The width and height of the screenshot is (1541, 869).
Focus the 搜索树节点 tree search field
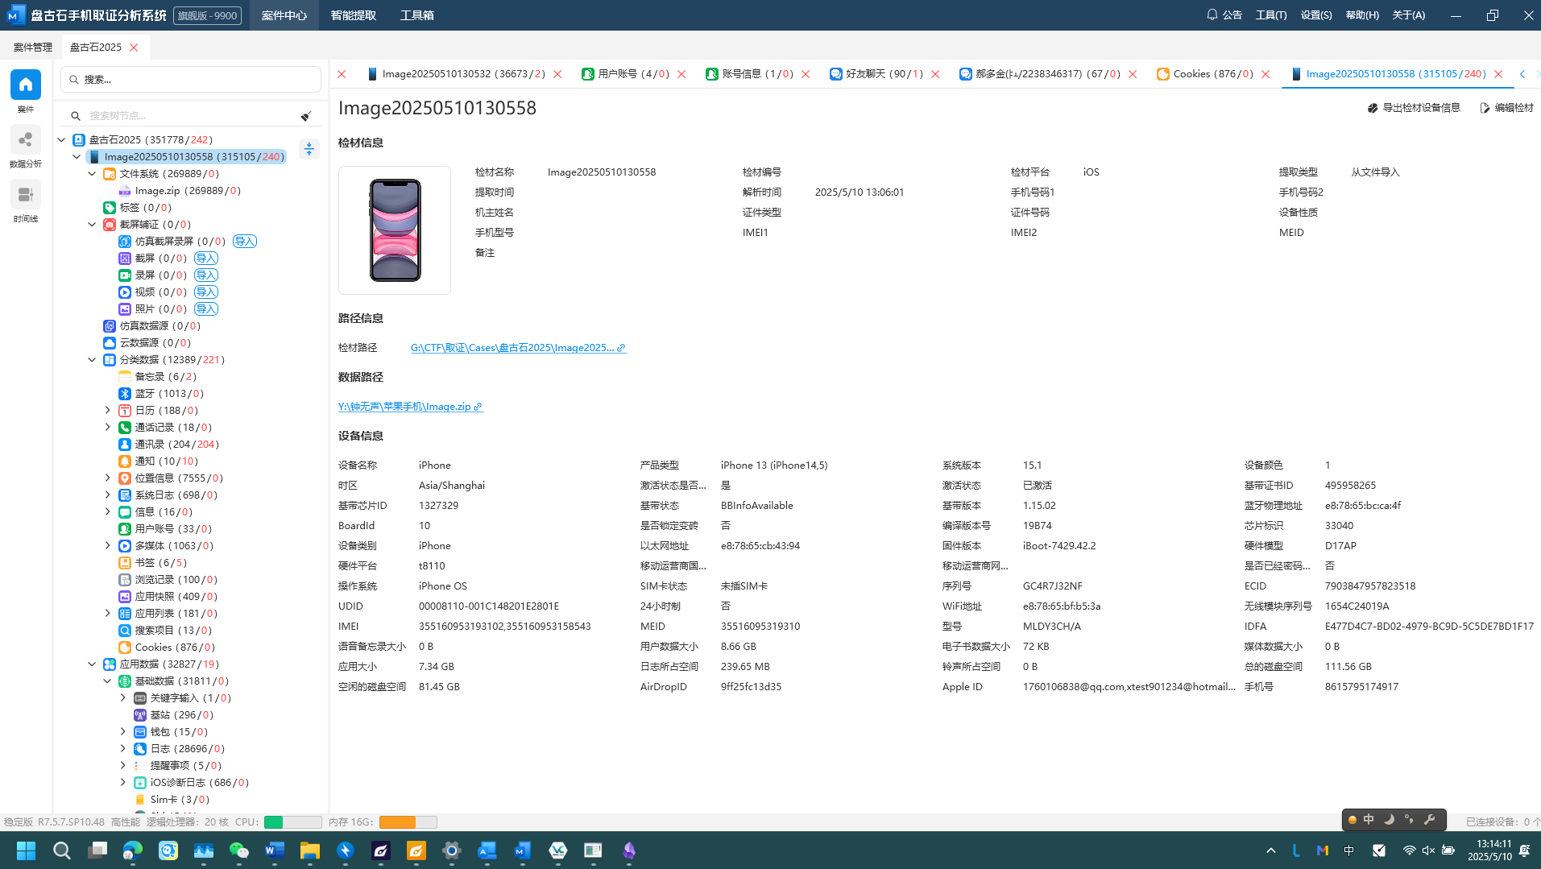point(190,116)
